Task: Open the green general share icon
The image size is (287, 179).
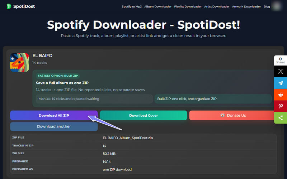Action: coord(281,118)
